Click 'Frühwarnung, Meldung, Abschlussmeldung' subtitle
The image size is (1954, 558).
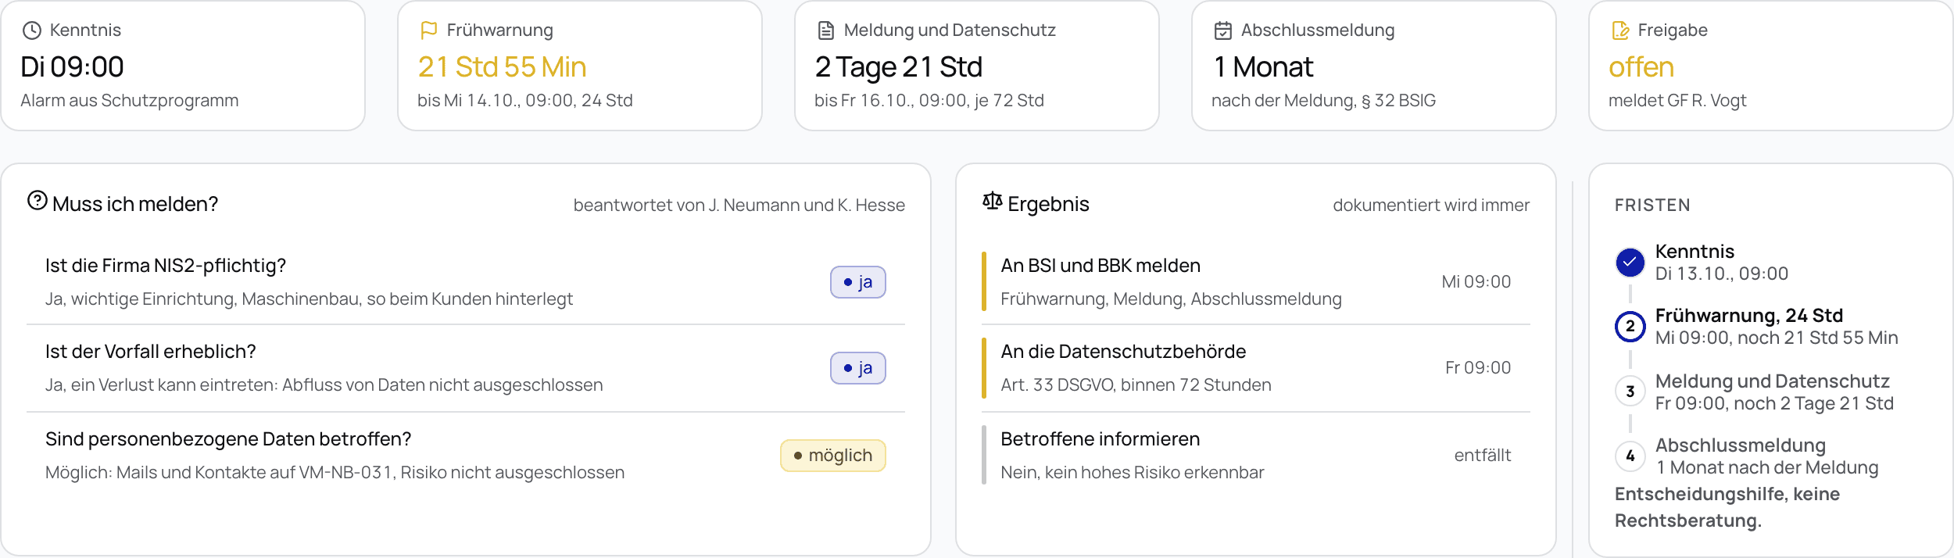click(1171, 299)
